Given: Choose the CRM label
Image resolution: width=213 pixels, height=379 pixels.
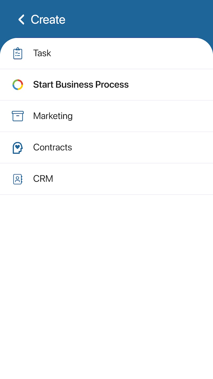Looking at the screenshot, I should [43, 179].
